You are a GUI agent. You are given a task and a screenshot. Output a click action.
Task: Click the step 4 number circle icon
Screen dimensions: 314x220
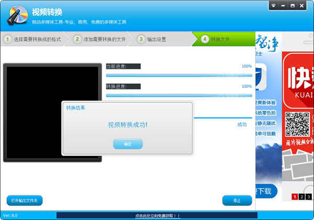click(x=205, y=39)
